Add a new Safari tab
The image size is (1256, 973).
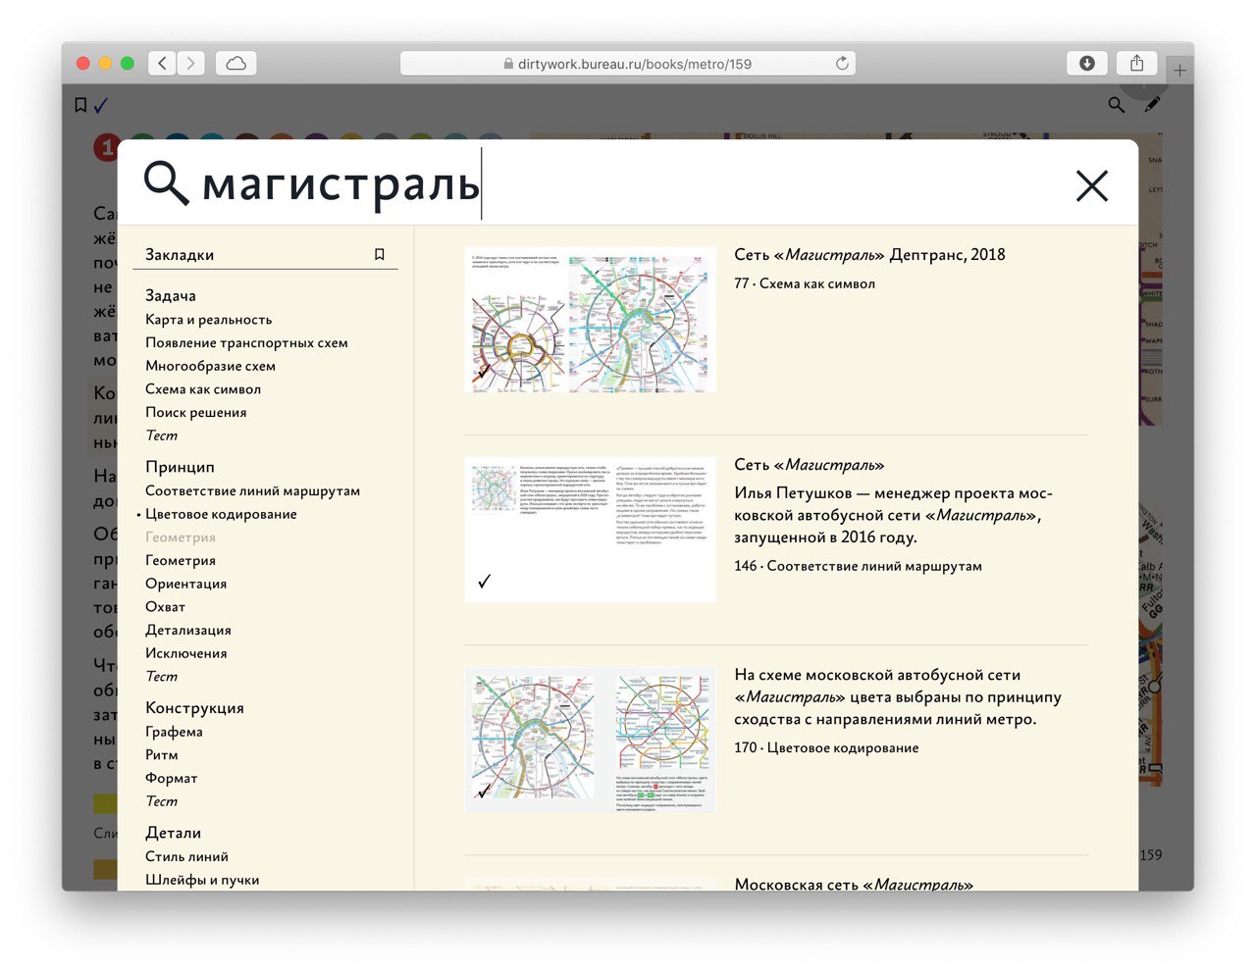click(x=1180, y=70)
